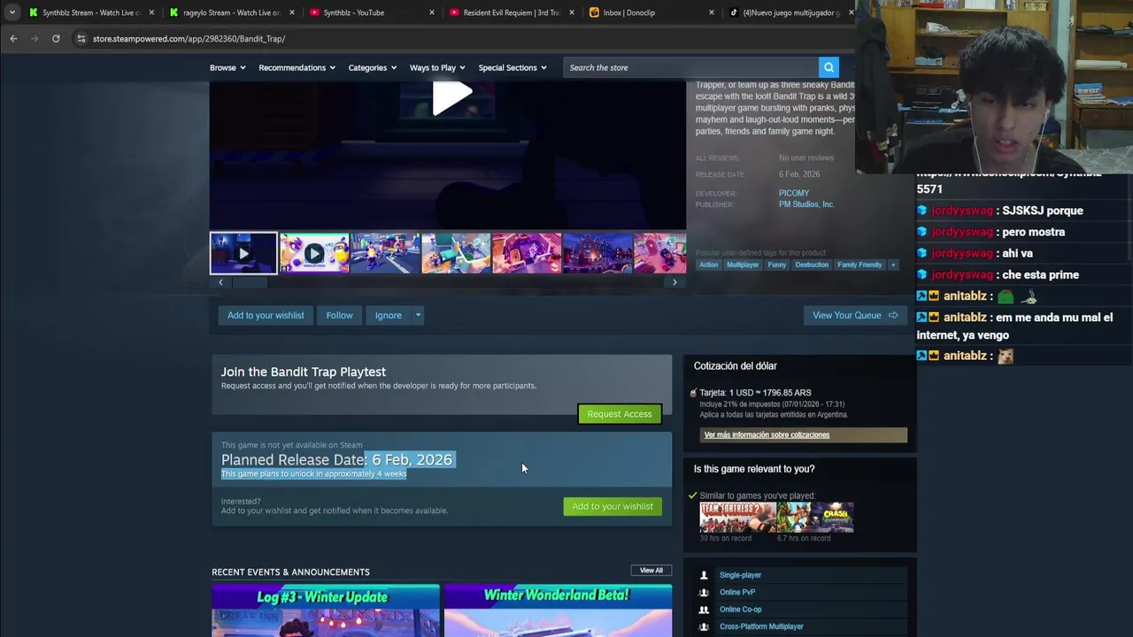Open the Winter Wonderland Beta announcement
The image size is (1133, 637).
(558, 610)
